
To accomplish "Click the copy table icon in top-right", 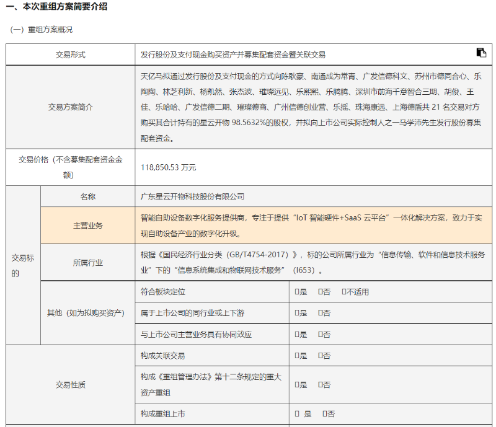I will [481, 53].
